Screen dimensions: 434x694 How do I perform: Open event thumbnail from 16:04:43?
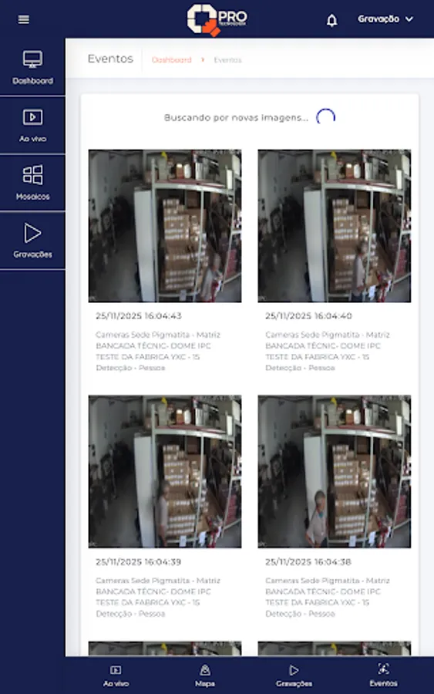click(x=165, y=226)
